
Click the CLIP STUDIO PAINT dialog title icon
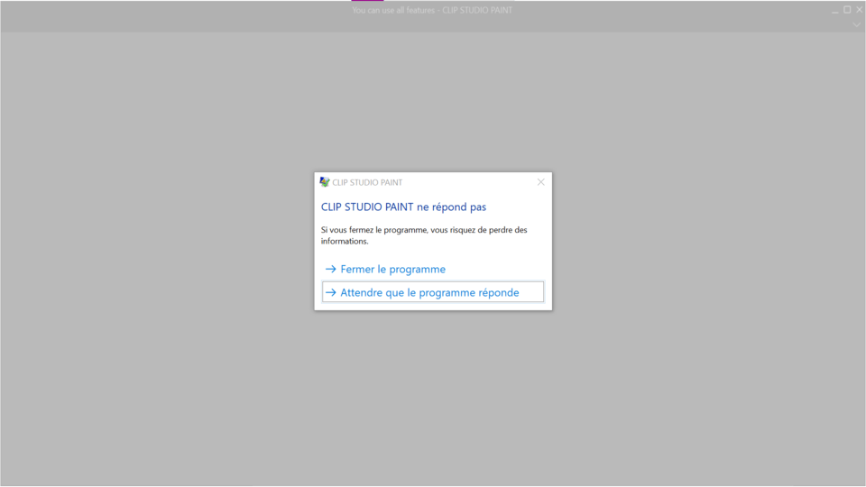[325, 182]
